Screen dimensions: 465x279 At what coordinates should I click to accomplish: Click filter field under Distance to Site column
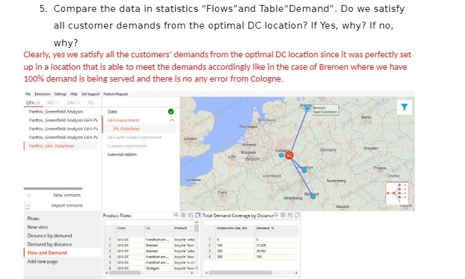point(235,234)
